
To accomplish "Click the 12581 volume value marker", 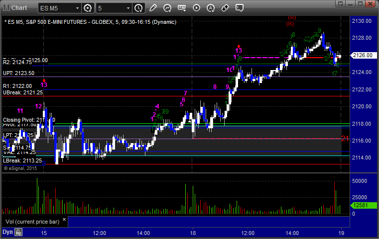I will tap(363, 206).
